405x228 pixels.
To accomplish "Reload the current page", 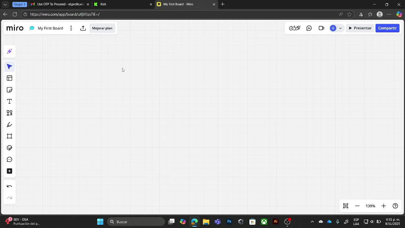I will point(15,14).
